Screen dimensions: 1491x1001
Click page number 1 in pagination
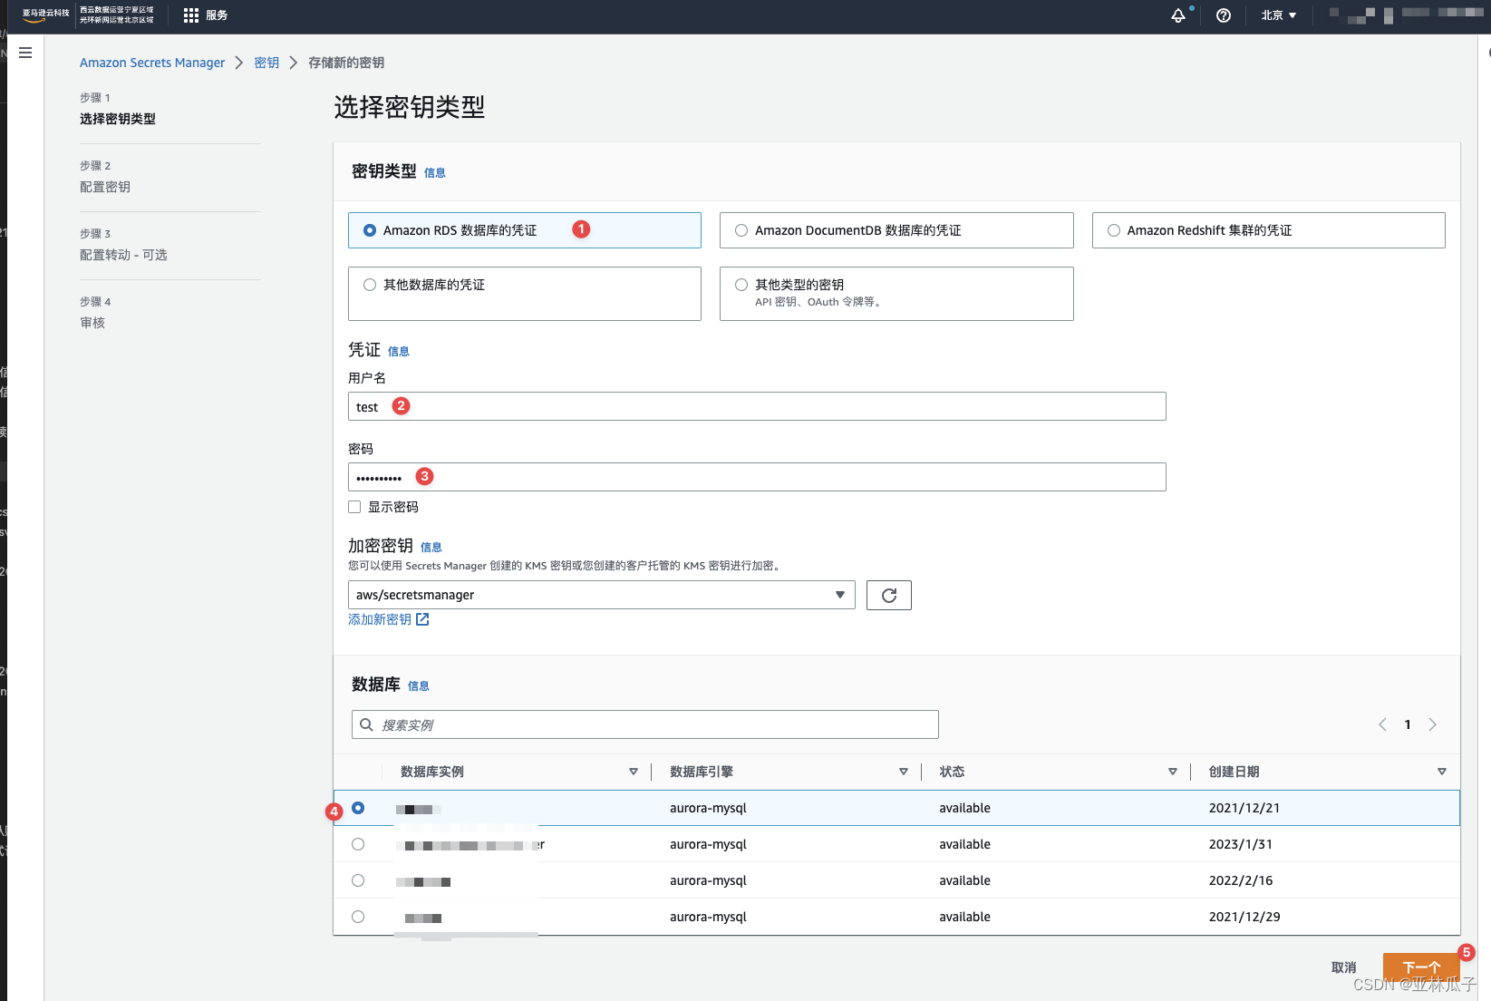(1408, 724)
